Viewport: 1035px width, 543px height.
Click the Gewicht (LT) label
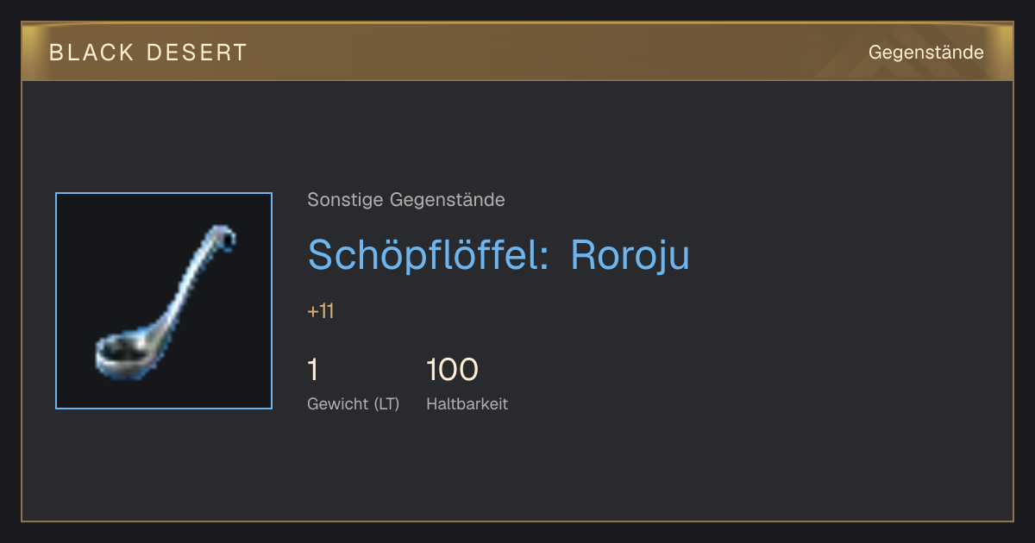(x=354, y=403)
